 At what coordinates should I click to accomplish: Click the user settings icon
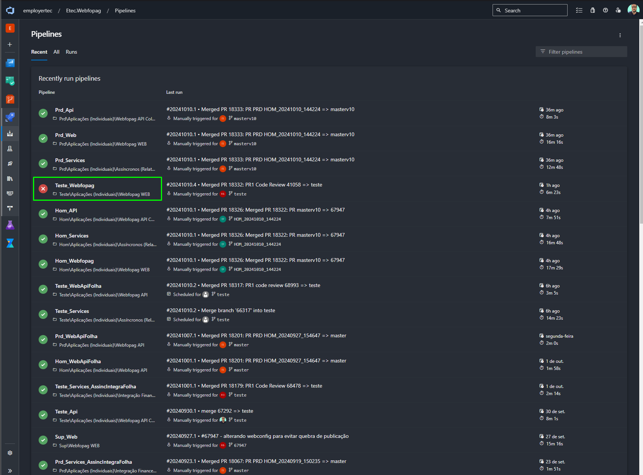618,11
